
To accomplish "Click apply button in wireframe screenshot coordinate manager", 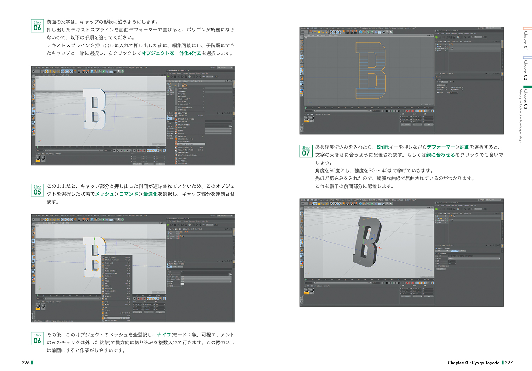I will point(429,124).
